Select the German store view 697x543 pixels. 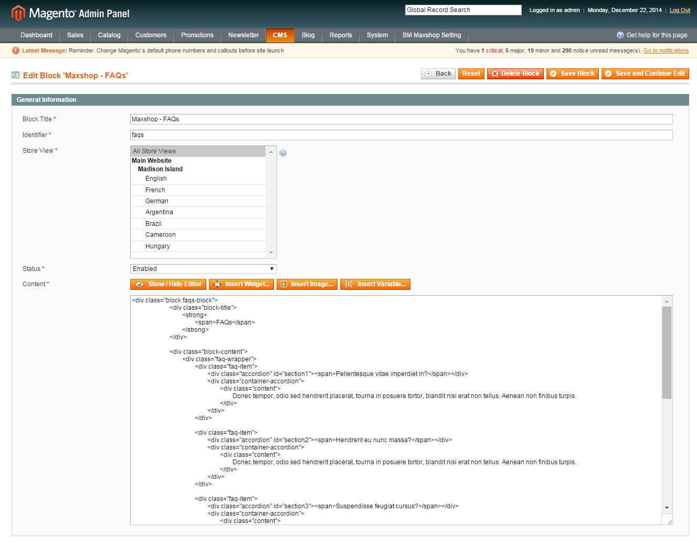[198, 201]
